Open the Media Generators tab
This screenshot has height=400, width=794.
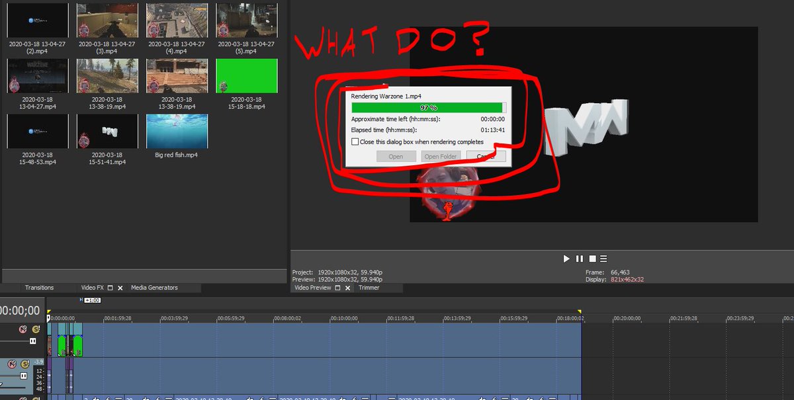pos(154,288)
